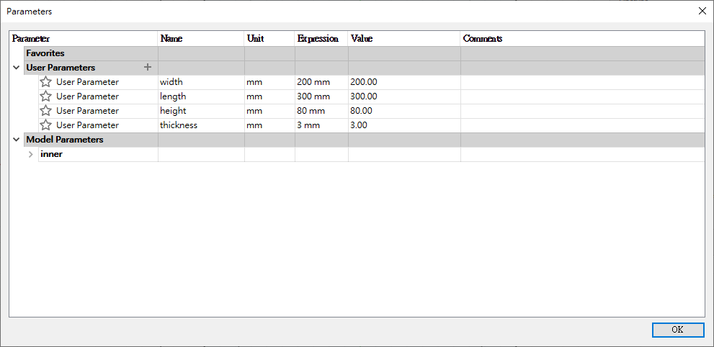Select the height name cell
Image resolution: width=714 pixels, height=347 pixels.
point(174,111)
